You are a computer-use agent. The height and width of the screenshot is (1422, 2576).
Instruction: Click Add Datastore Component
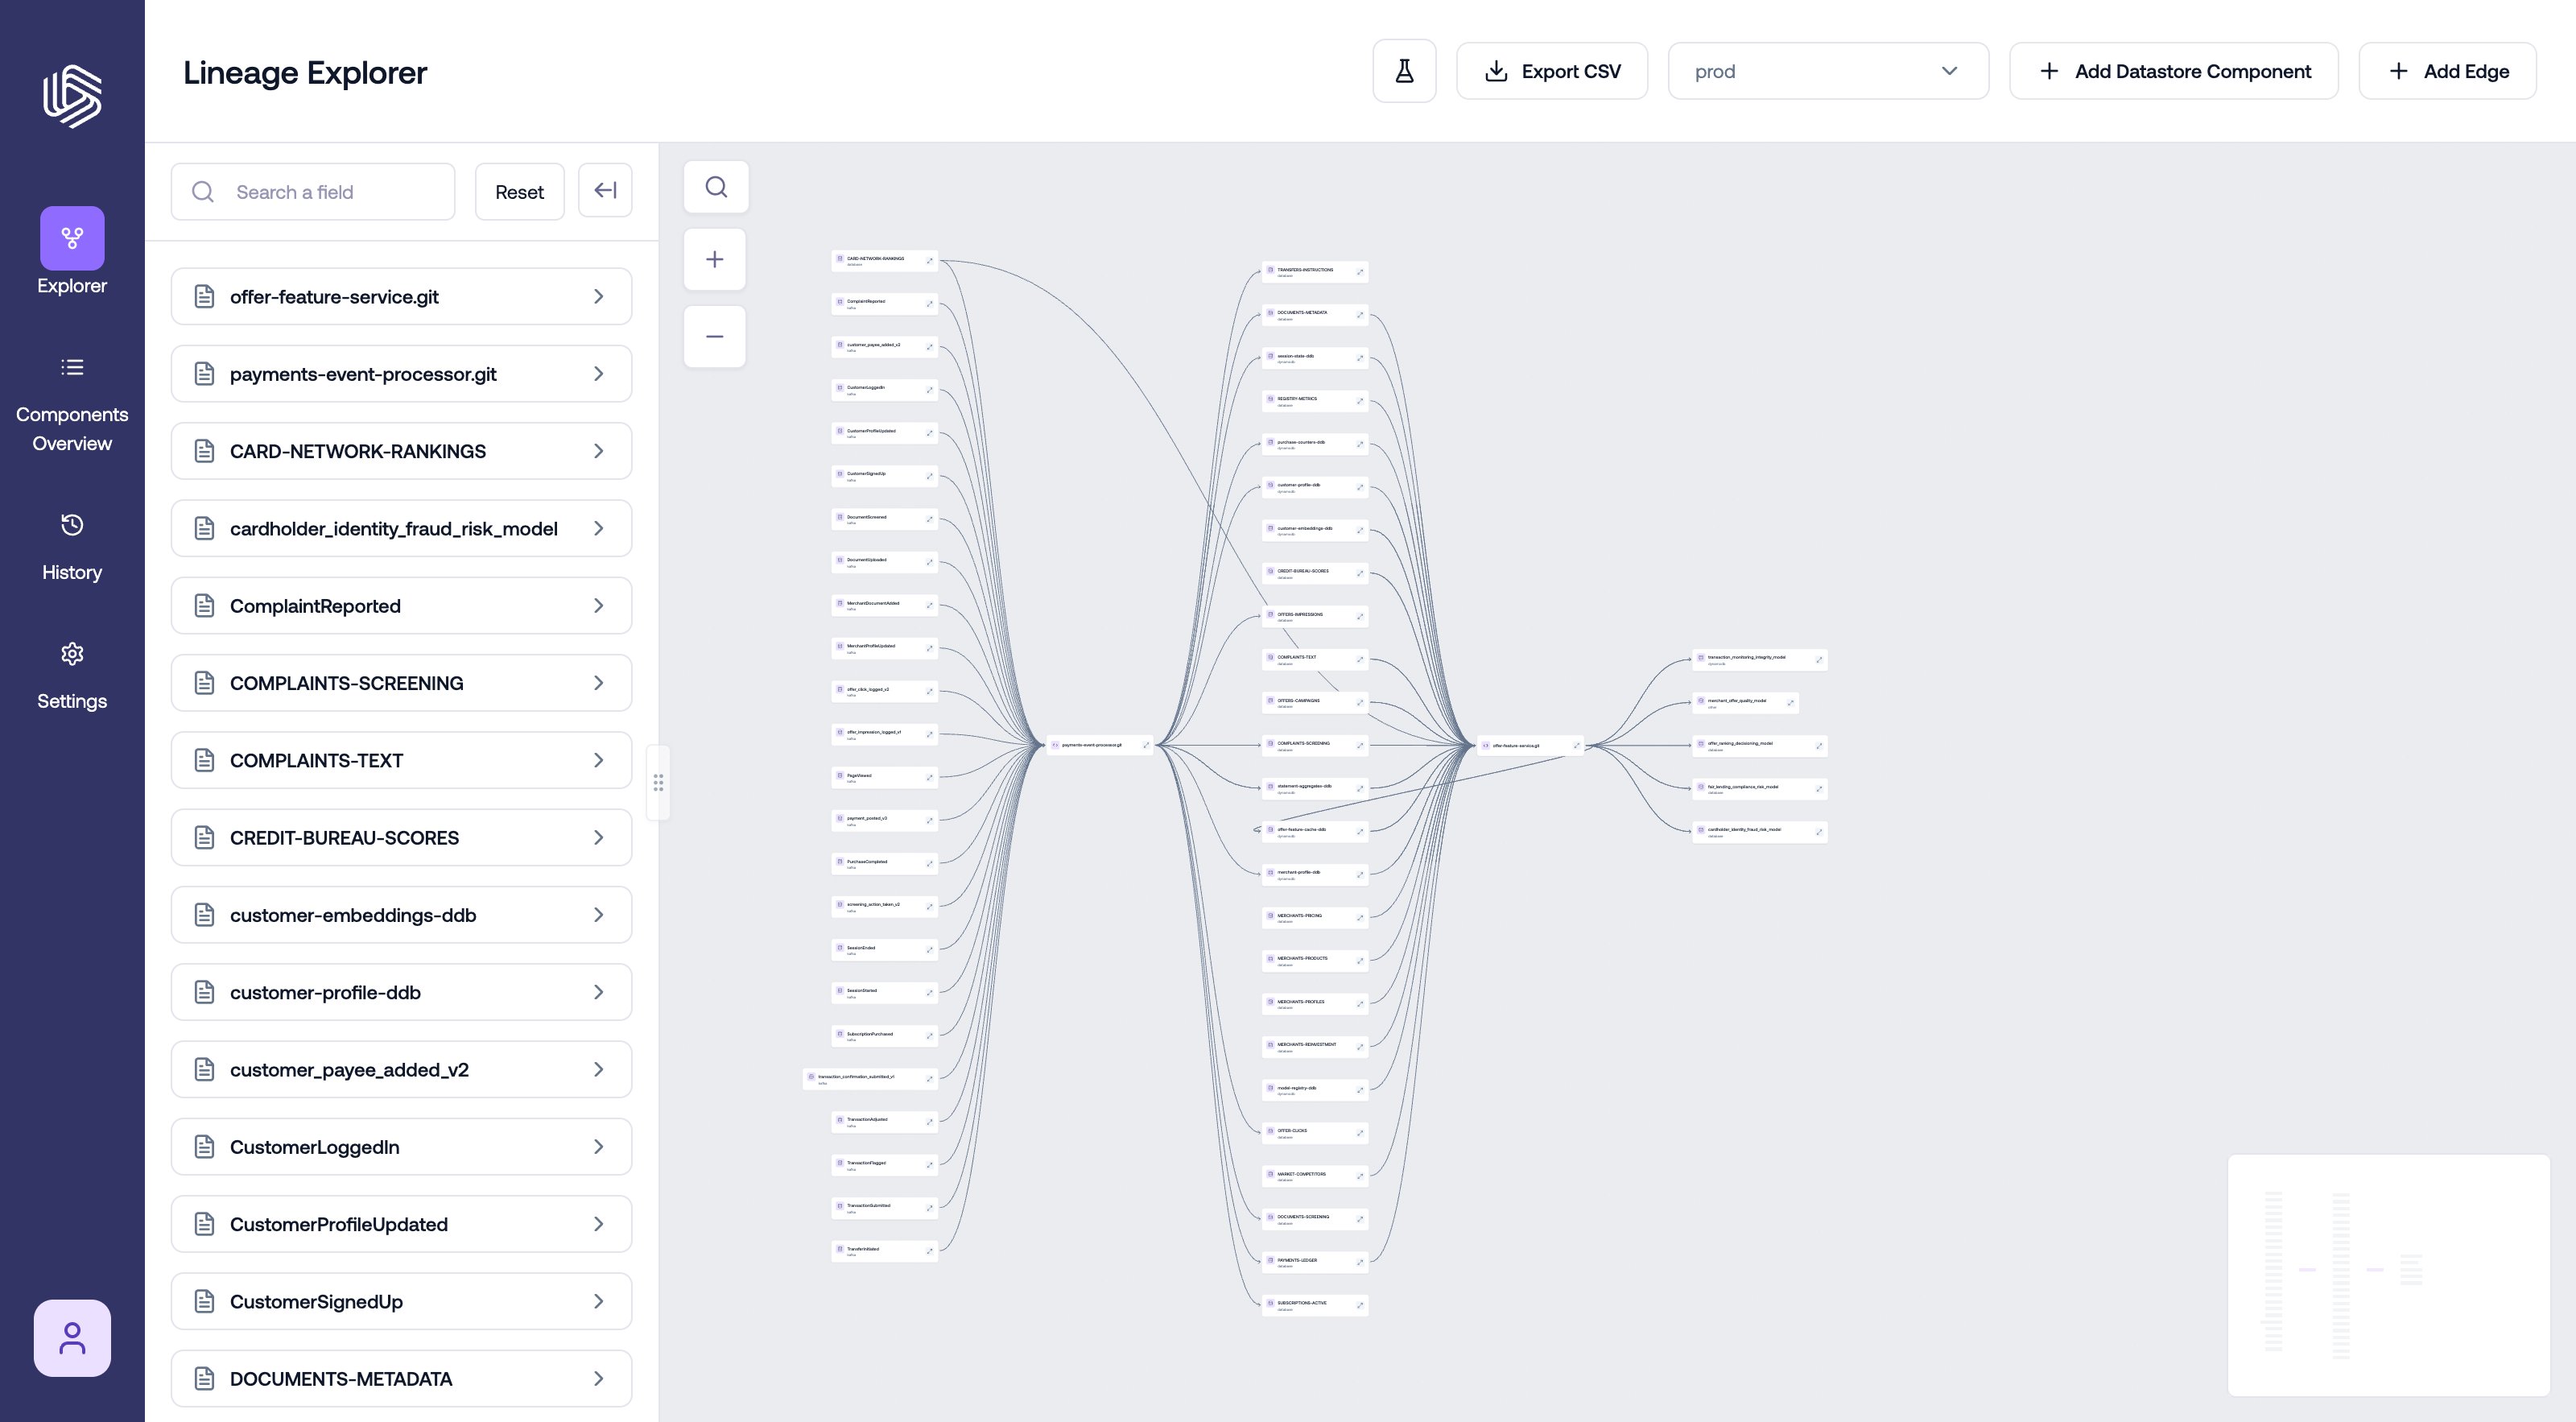coord(2174,71)
